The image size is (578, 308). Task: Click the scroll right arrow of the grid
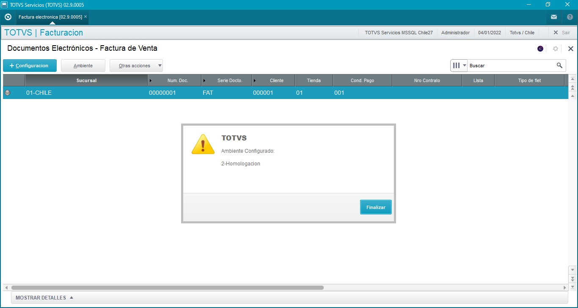[x=564, y=288]
